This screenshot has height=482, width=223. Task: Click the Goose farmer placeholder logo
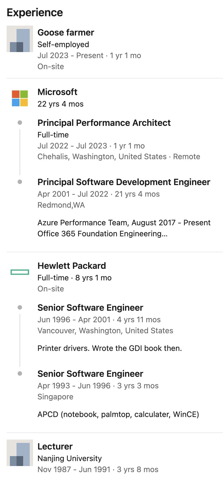(x=20, y=39)
